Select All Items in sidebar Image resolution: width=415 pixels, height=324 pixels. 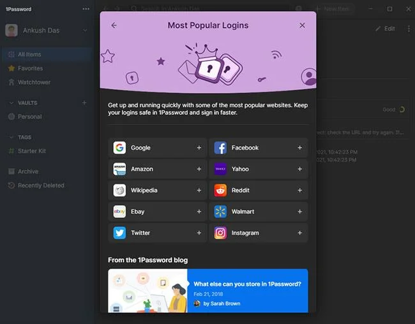point(47,54)
